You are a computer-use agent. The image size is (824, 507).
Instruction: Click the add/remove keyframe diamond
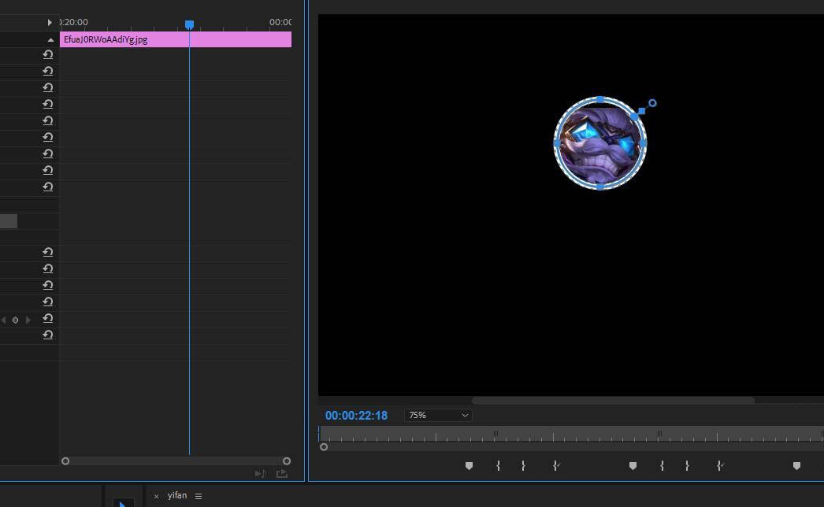tap(15, 320)
